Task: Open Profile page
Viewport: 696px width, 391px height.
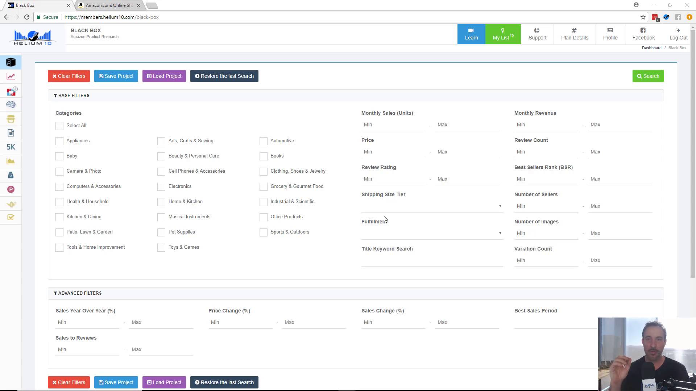Action: coord(610,34)
